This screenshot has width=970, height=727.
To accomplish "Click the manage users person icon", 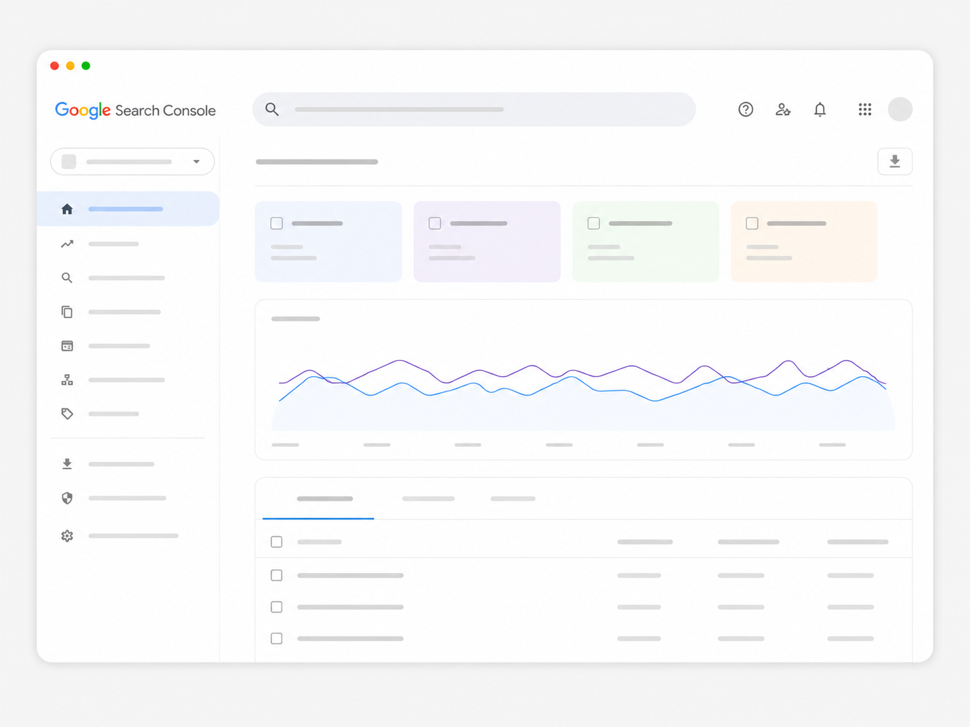I will 782,109.
